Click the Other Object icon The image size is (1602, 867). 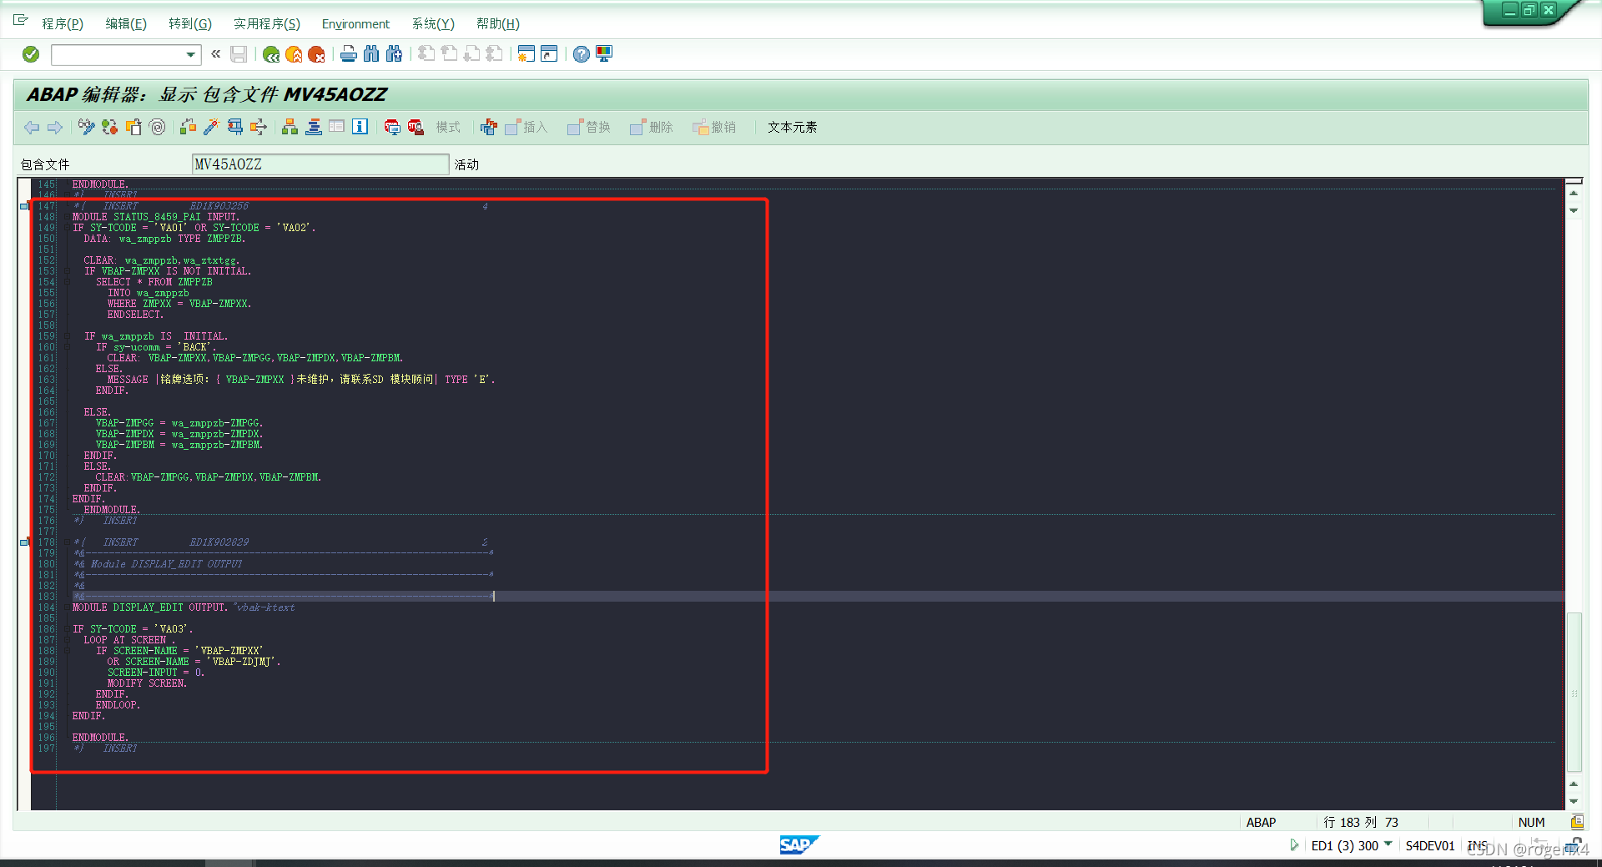pyautogui.click(x=133, y=127)
